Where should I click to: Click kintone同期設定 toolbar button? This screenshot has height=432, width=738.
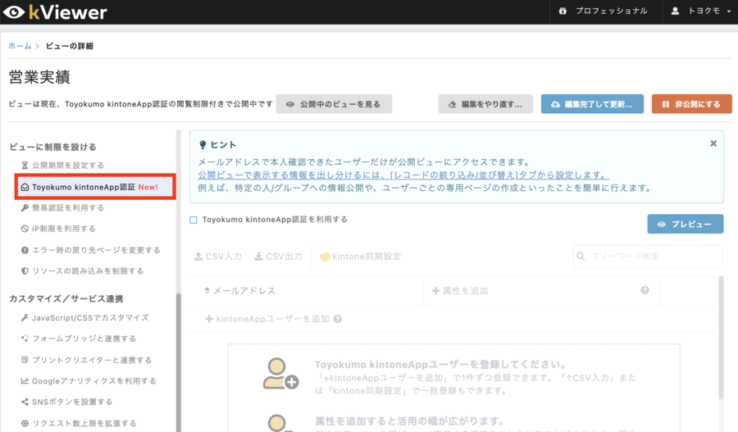(361, 257)
